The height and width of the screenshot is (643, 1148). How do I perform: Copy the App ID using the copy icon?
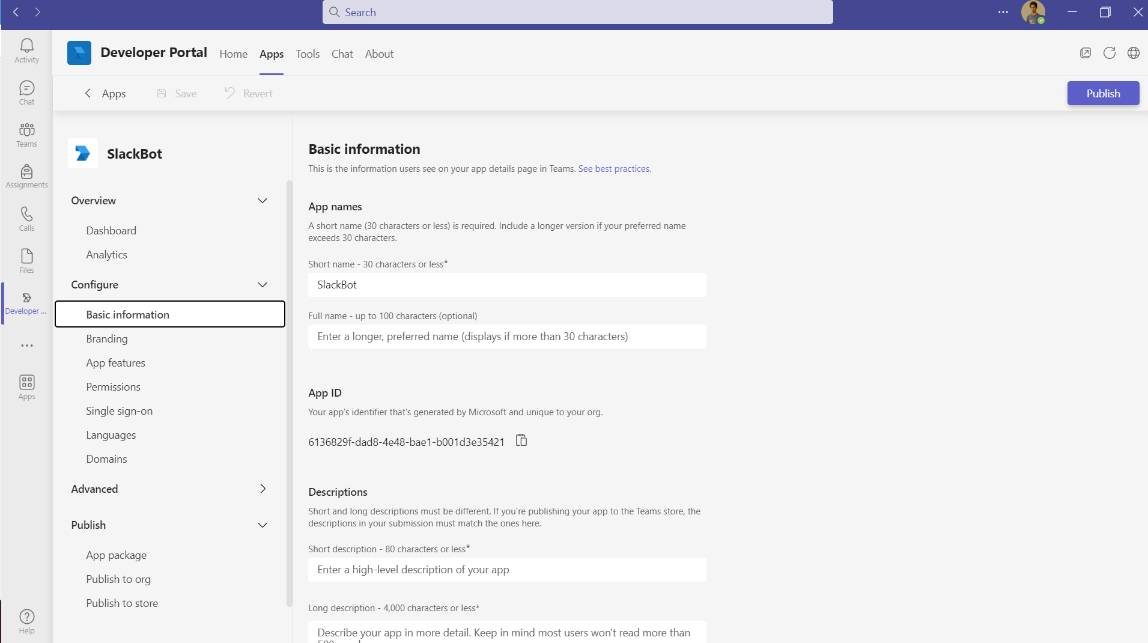tap(520, 440)
